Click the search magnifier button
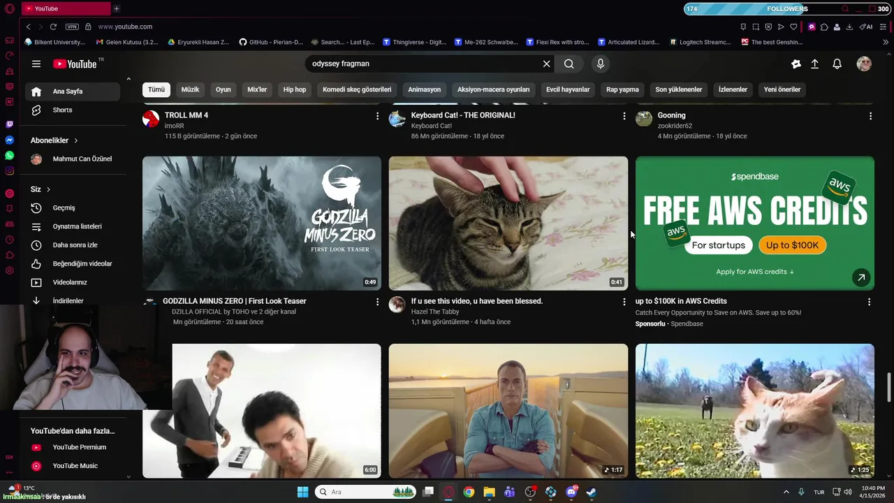 (569, 64)
